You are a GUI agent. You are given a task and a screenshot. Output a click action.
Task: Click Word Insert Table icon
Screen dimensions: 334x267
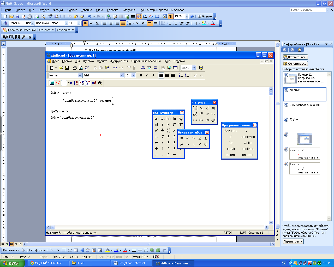coord(121,16)
